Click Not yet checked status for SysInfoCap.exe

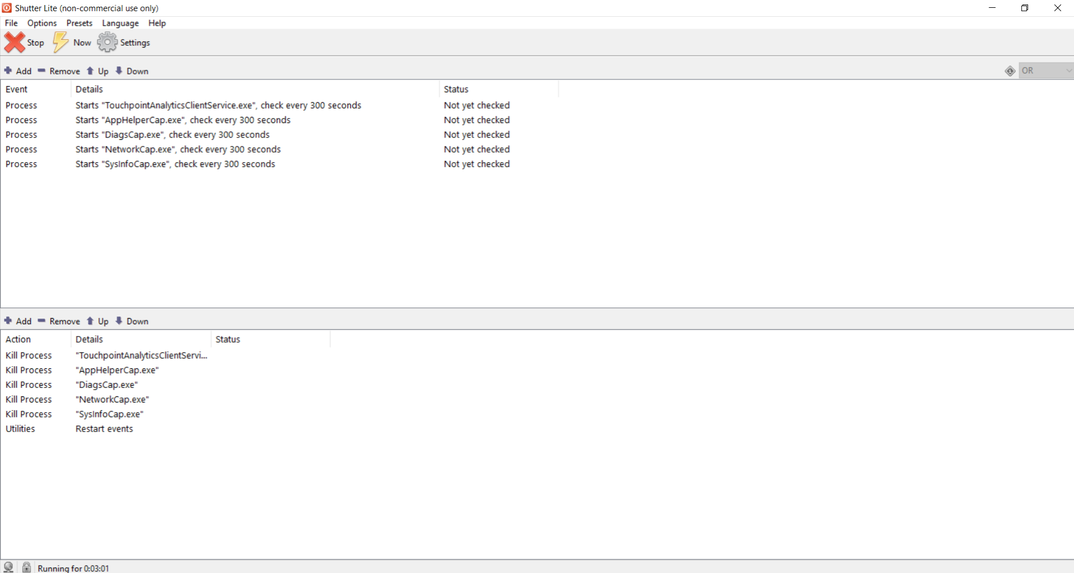(477, 164)
